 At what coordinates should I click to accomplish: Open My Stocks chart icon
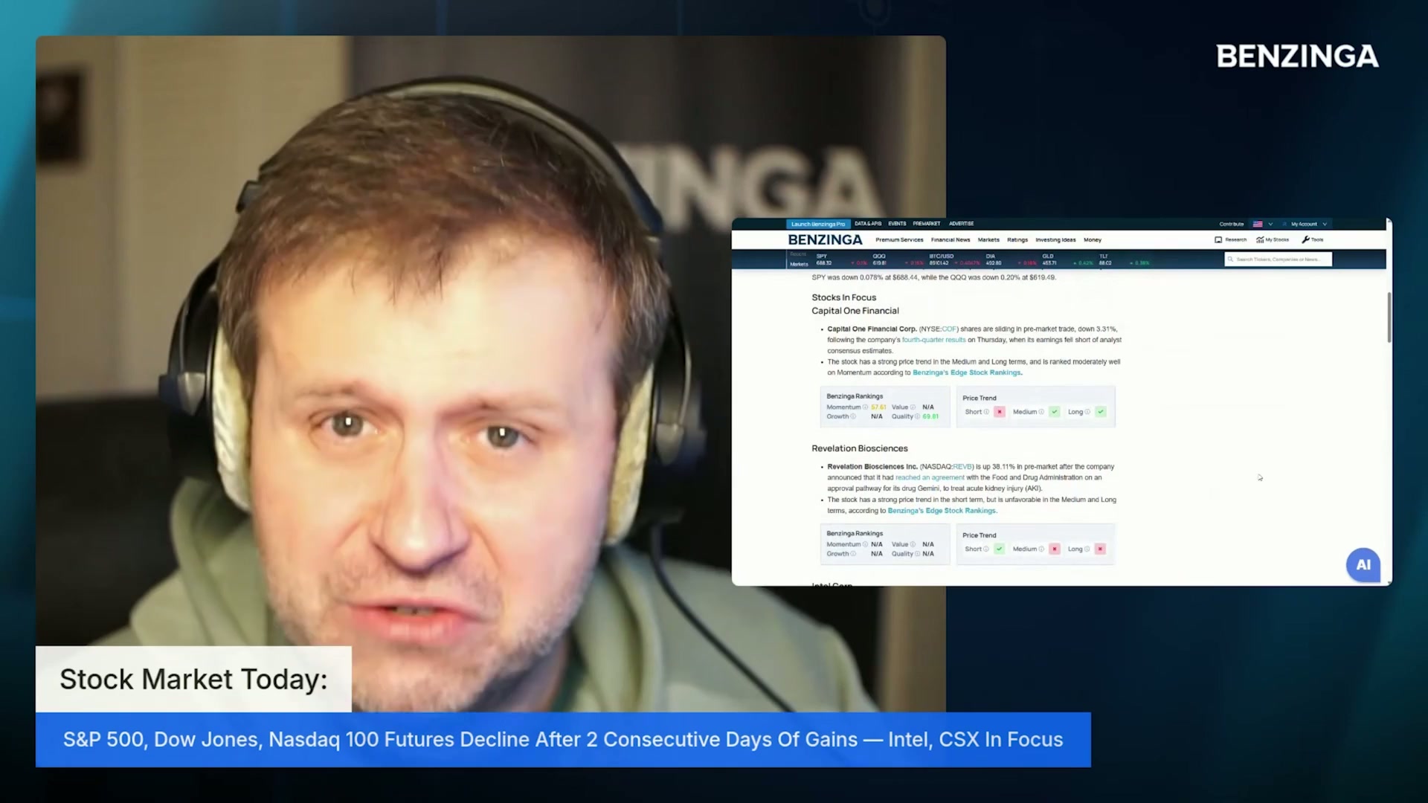1260,239
